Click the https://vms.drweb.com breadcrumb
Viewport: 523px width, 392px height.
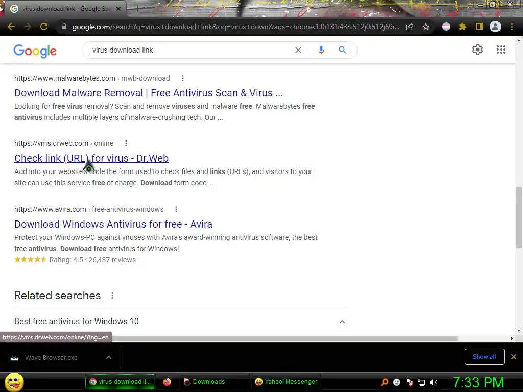(52, 143)
